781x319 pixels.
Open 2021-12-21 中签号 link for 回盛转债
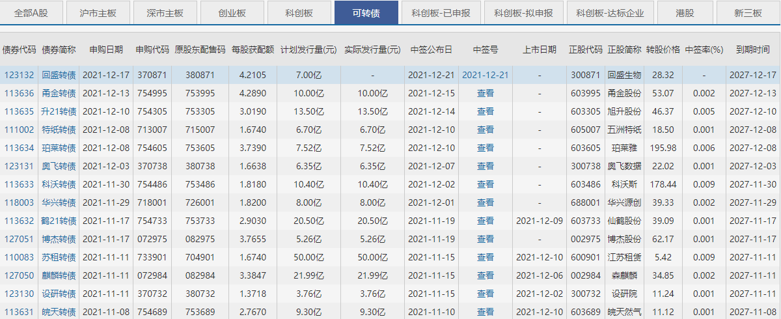coord(485,75)
